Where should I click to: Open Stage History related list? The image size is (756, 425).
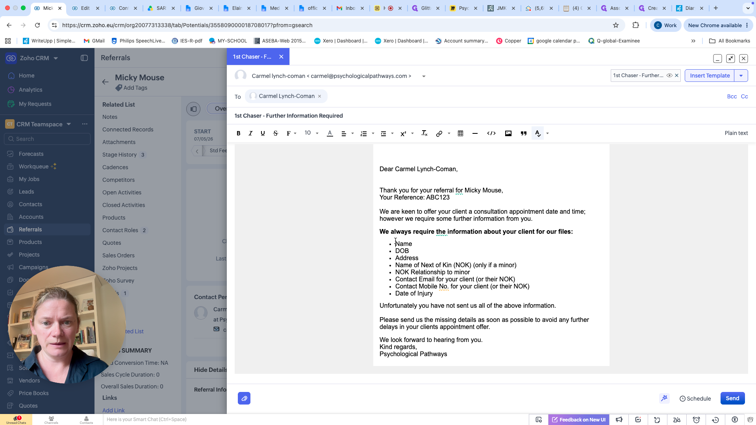point(119,155)
